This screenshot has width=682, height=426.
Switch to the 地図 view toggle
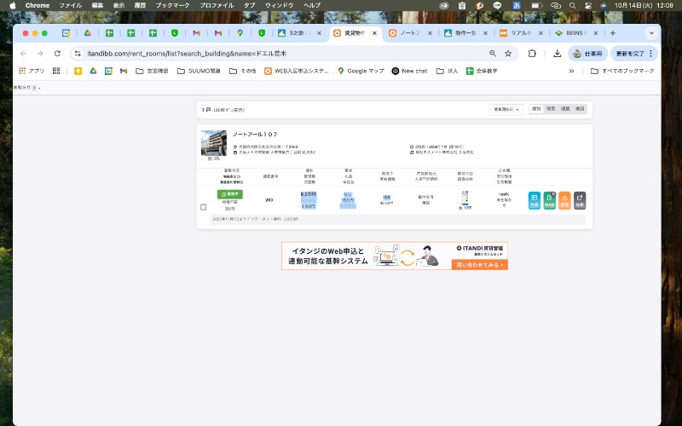tap(580, 109)
